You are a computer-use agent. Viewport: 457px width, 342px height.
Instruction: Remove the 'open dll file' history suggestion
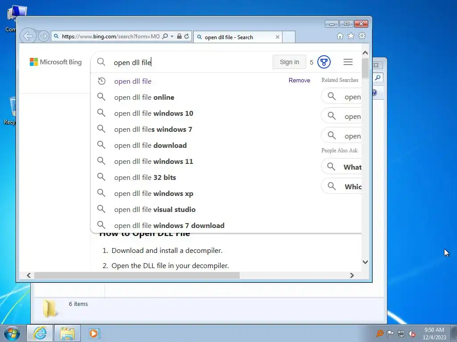[x=299, y=80]
